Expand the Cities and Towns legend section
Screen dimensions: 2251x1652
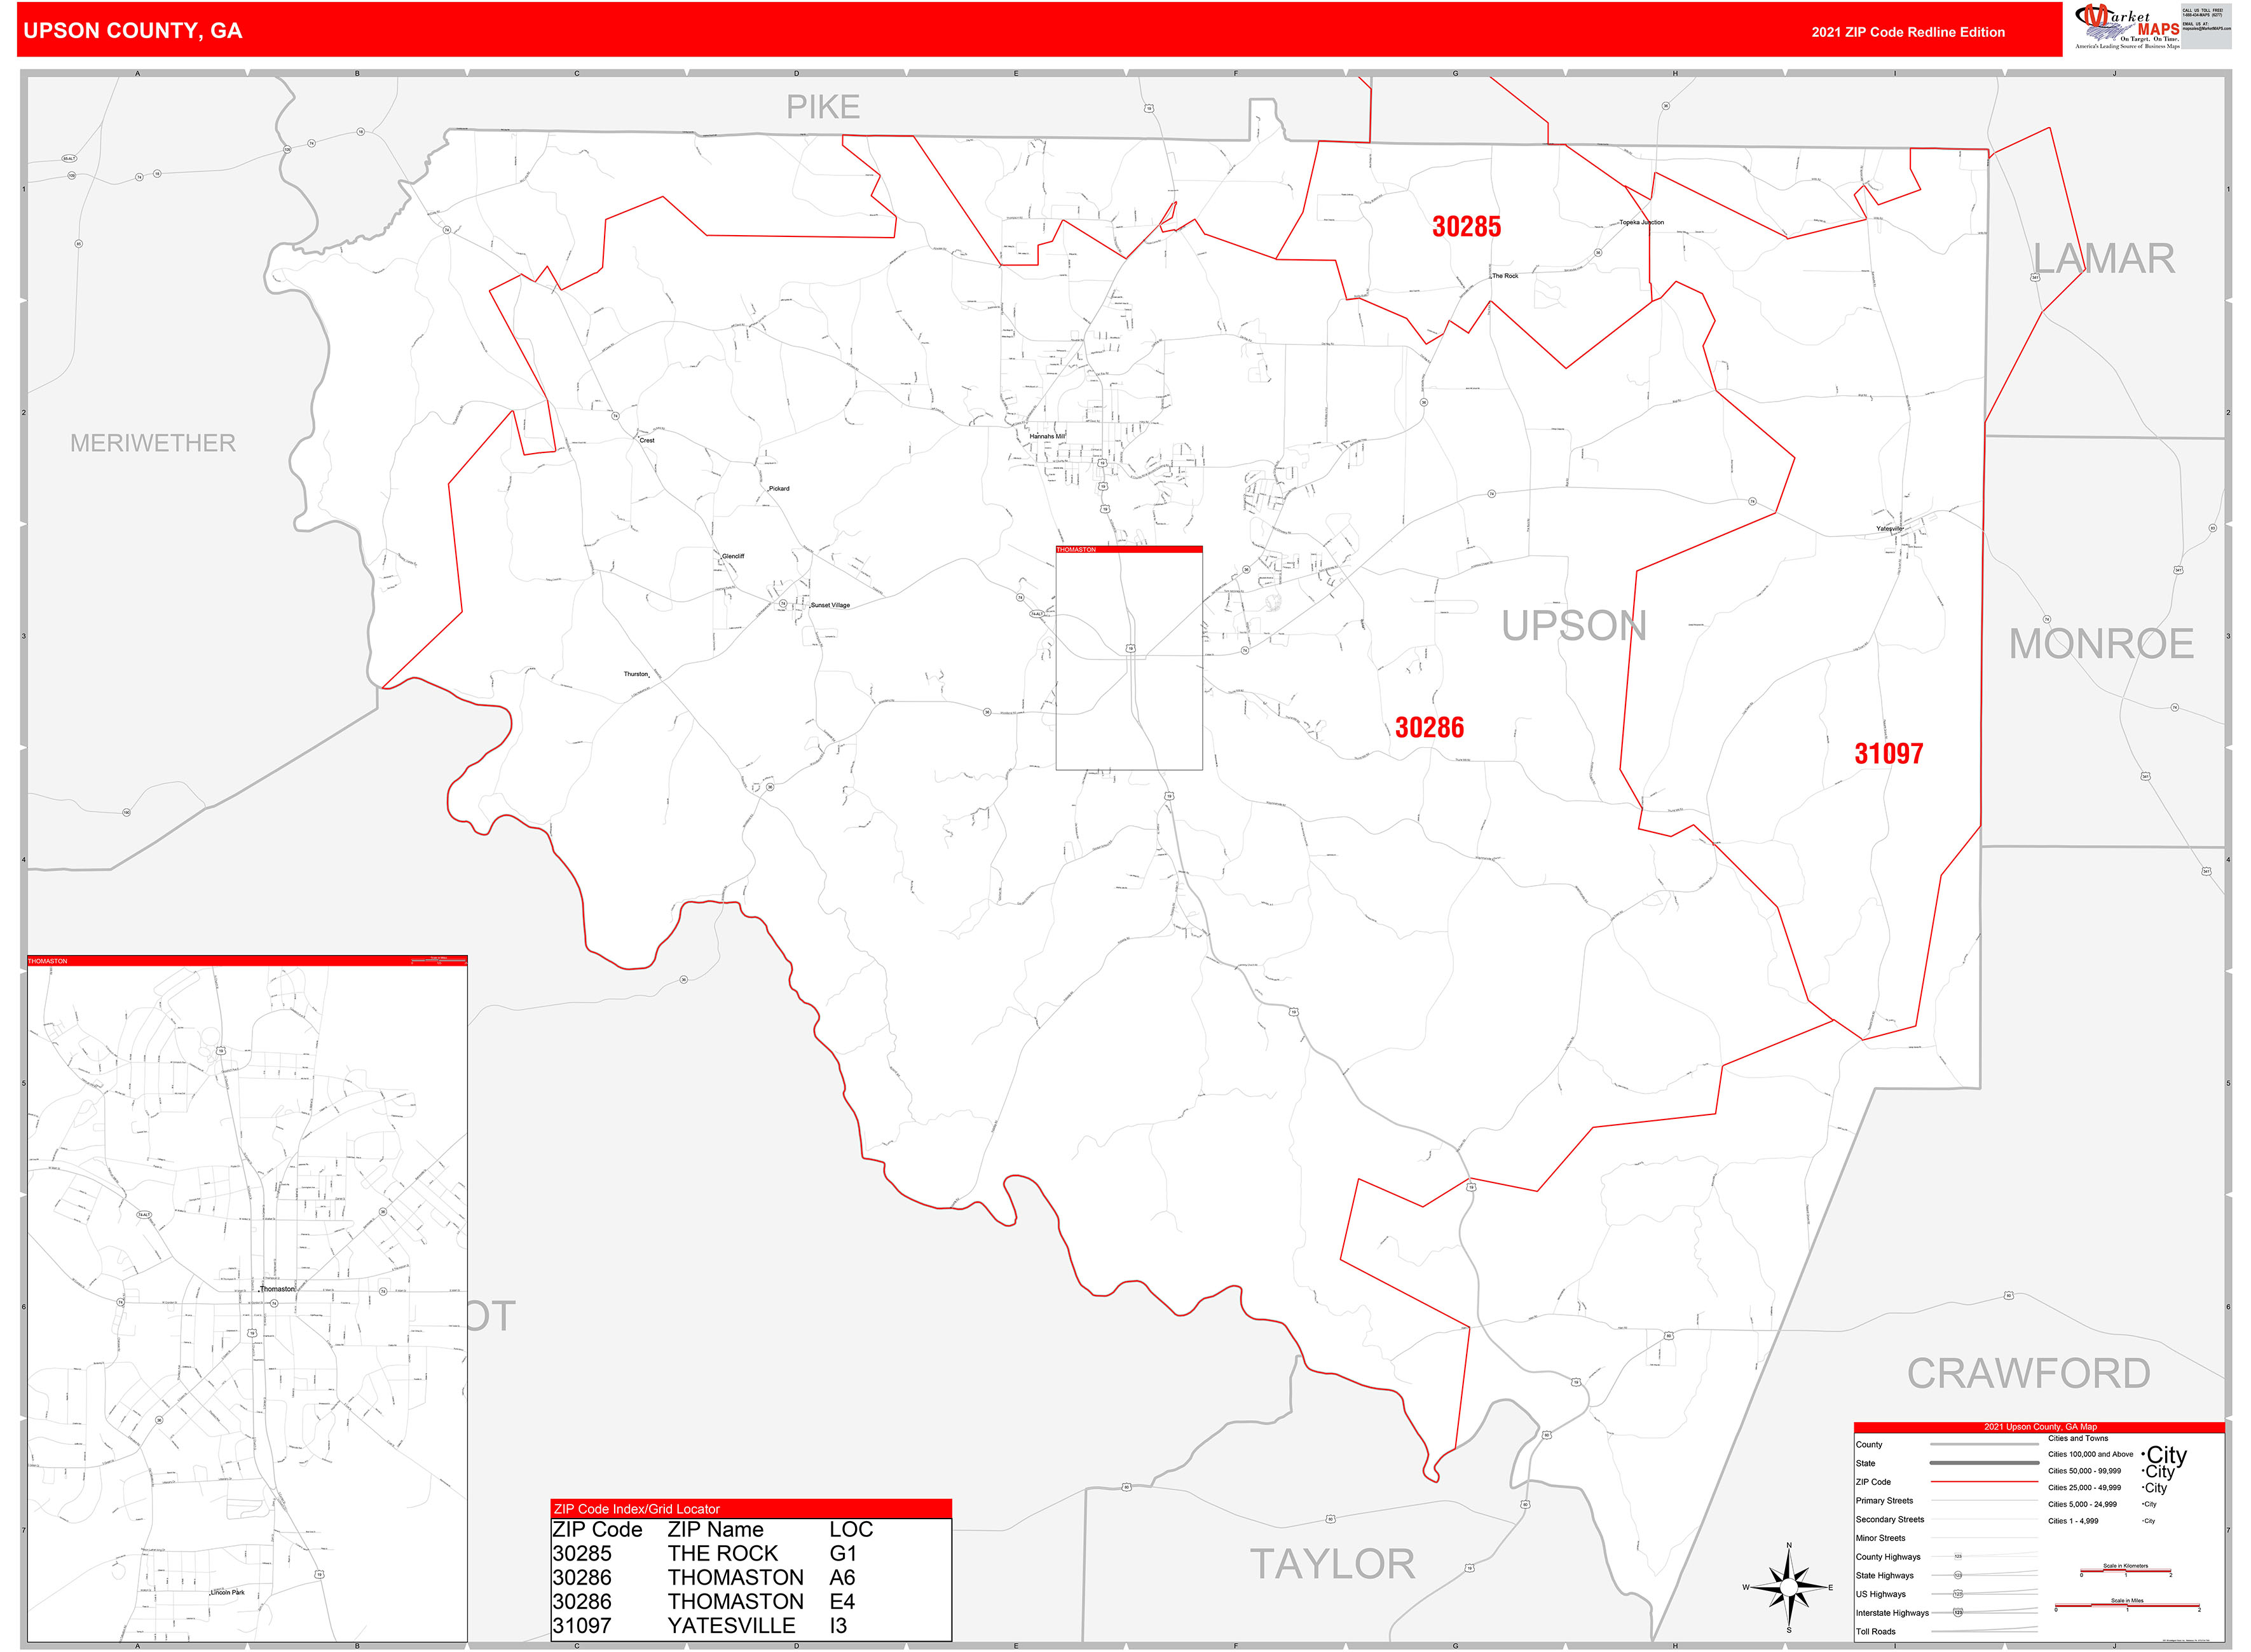pos(2079,1438)
